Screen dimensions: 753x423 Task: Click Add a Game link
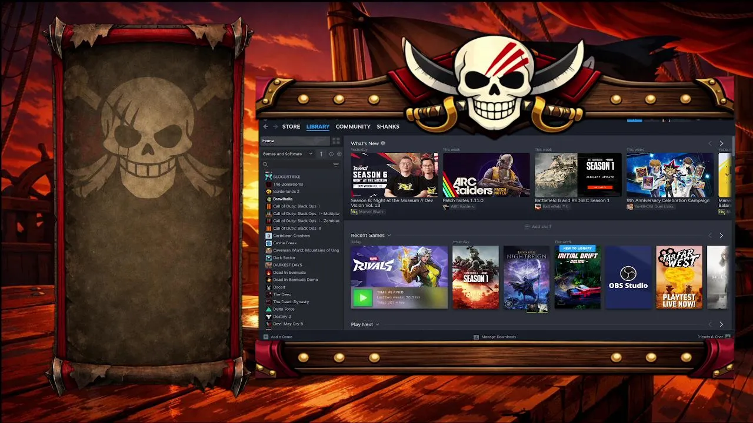click(281, 337)
